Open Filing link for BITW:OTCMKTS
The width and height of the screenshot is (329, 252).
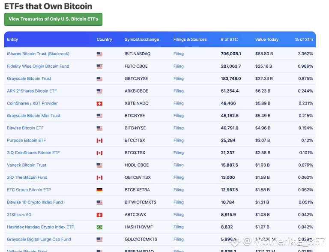pyautogui.click(x=179, y=202)
